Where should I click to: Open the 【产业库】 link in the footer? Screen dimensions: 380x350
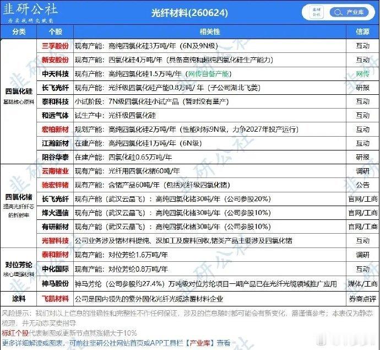tap(200, 343)
